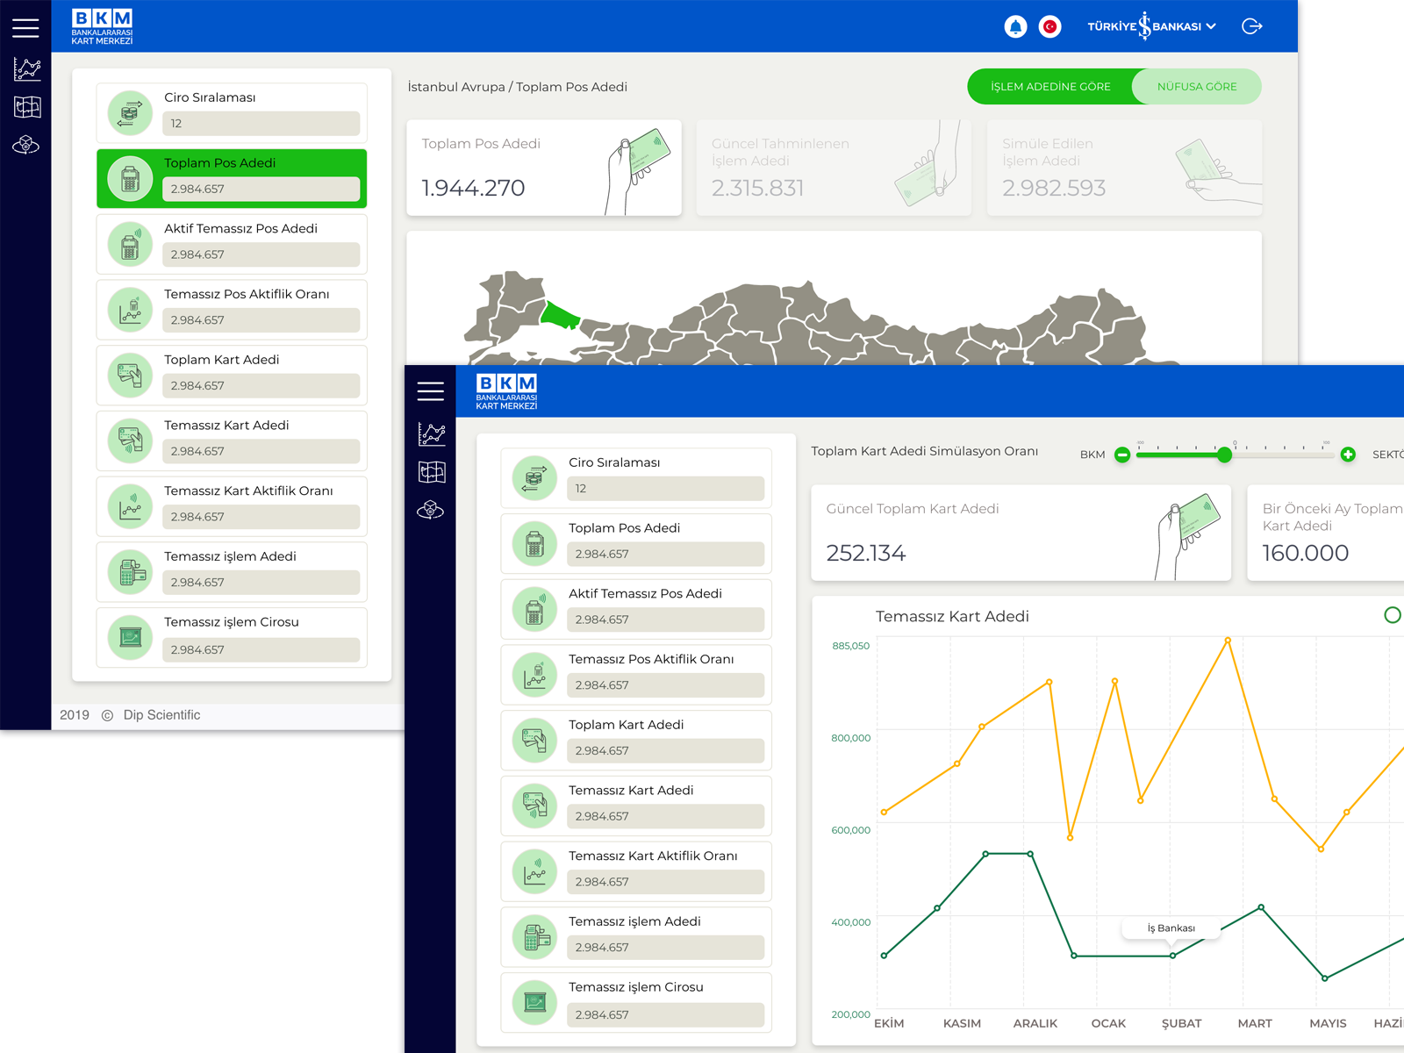Open hamburger menu in front window
Viewport: 1404px width, 1053px height.
pyautogui.click(x=430, y=391)
